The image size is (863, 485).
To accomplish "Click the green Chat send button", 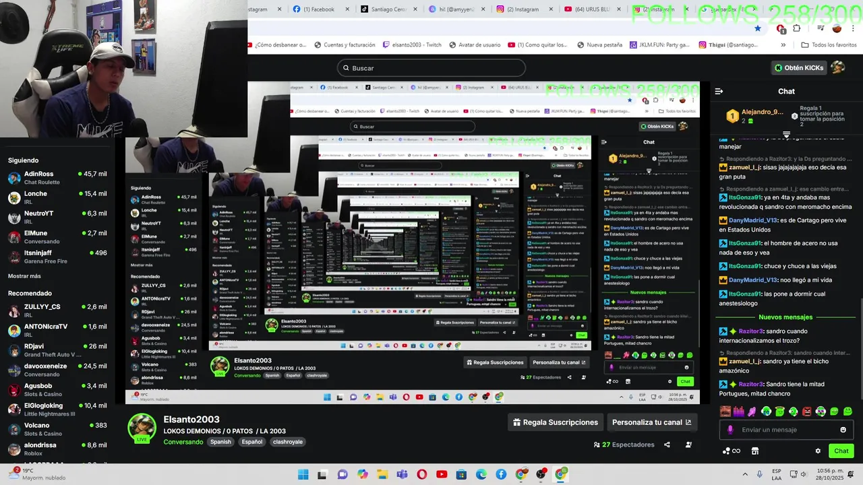I will (x=841, y=451).
